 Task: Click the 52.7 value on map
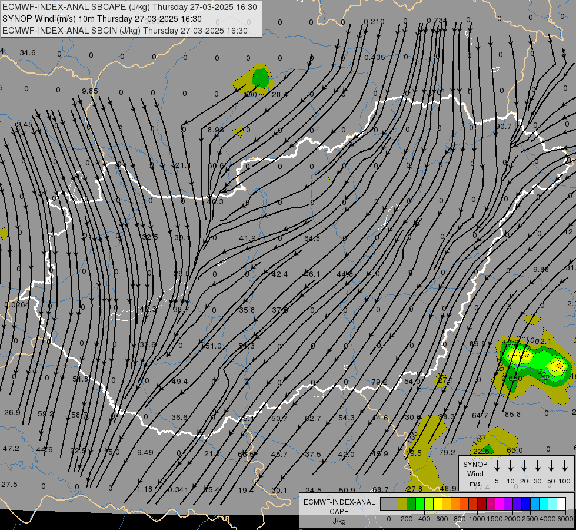[x=313, y=419]
